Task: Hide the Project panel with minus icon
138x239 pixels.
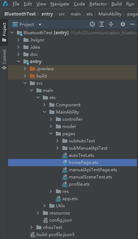Action: [132, 24]
